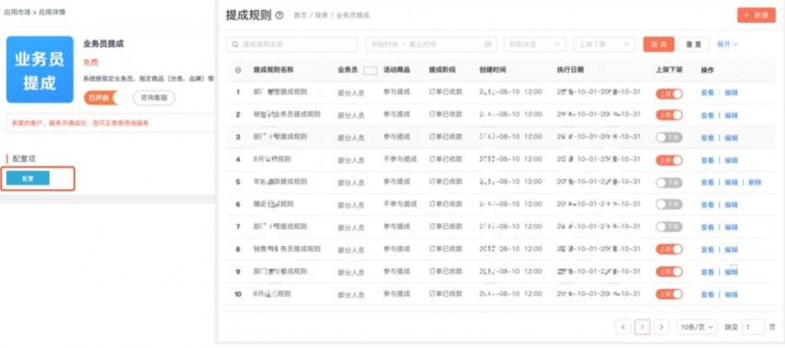The image size is (785, 348).
Task: Toggle 上架 switch in row 10
Action: (670, 294)
